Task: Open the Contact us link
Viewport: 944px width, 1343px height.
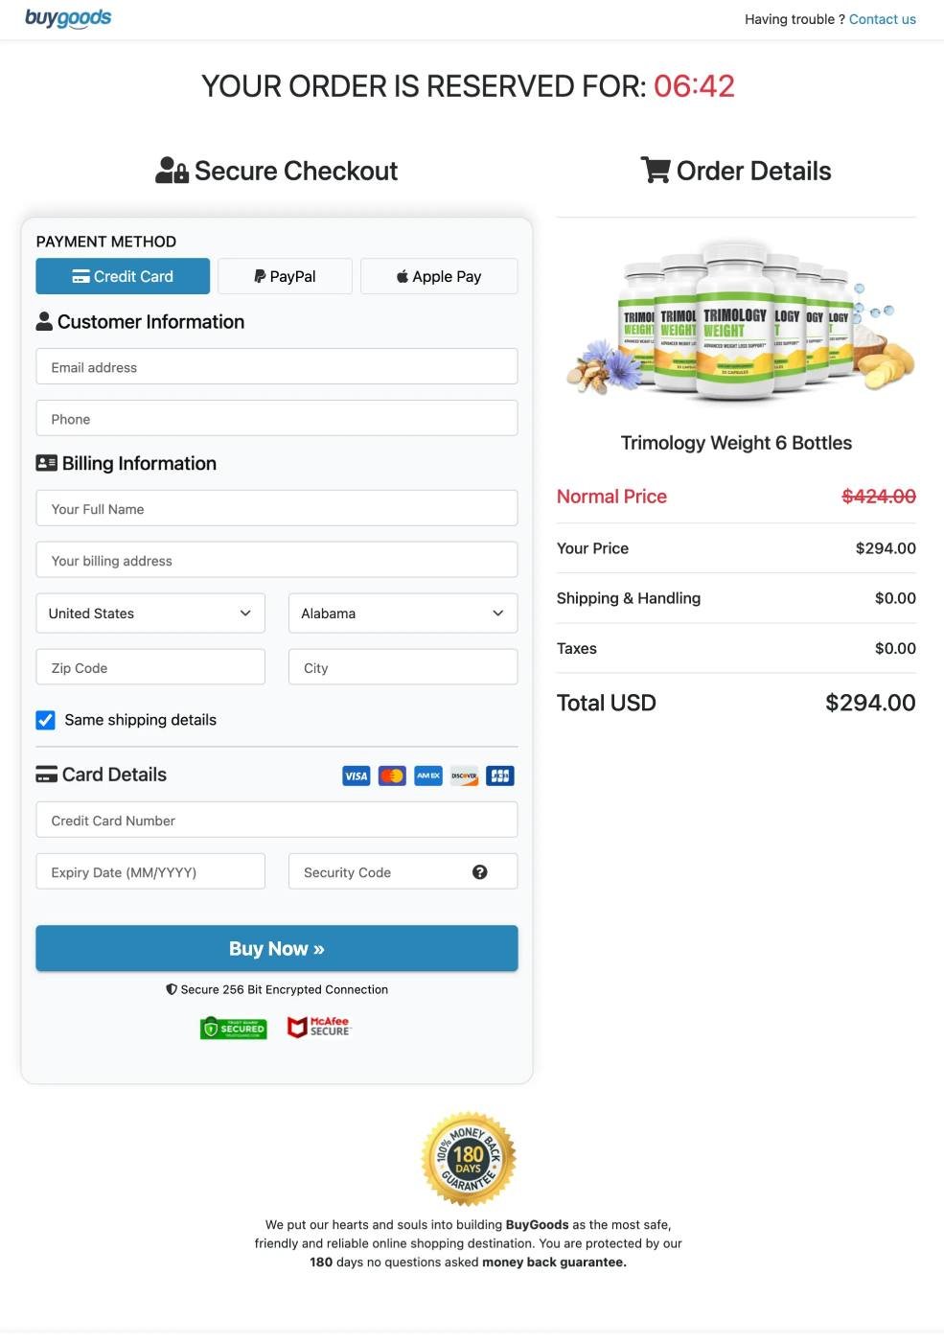Action: [x=882, y=17]
